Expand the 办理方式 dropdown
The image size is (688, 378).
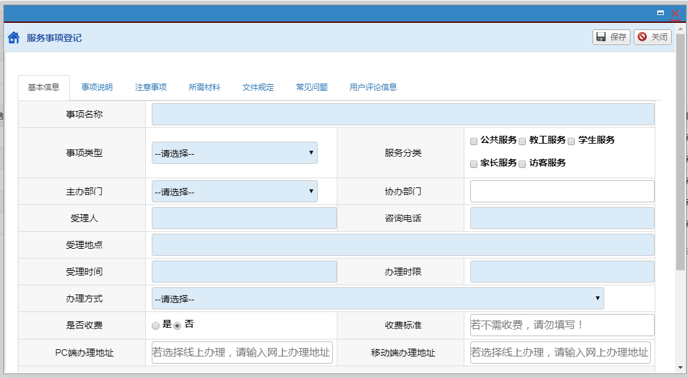pyautogui.click(x=377, y=298)
